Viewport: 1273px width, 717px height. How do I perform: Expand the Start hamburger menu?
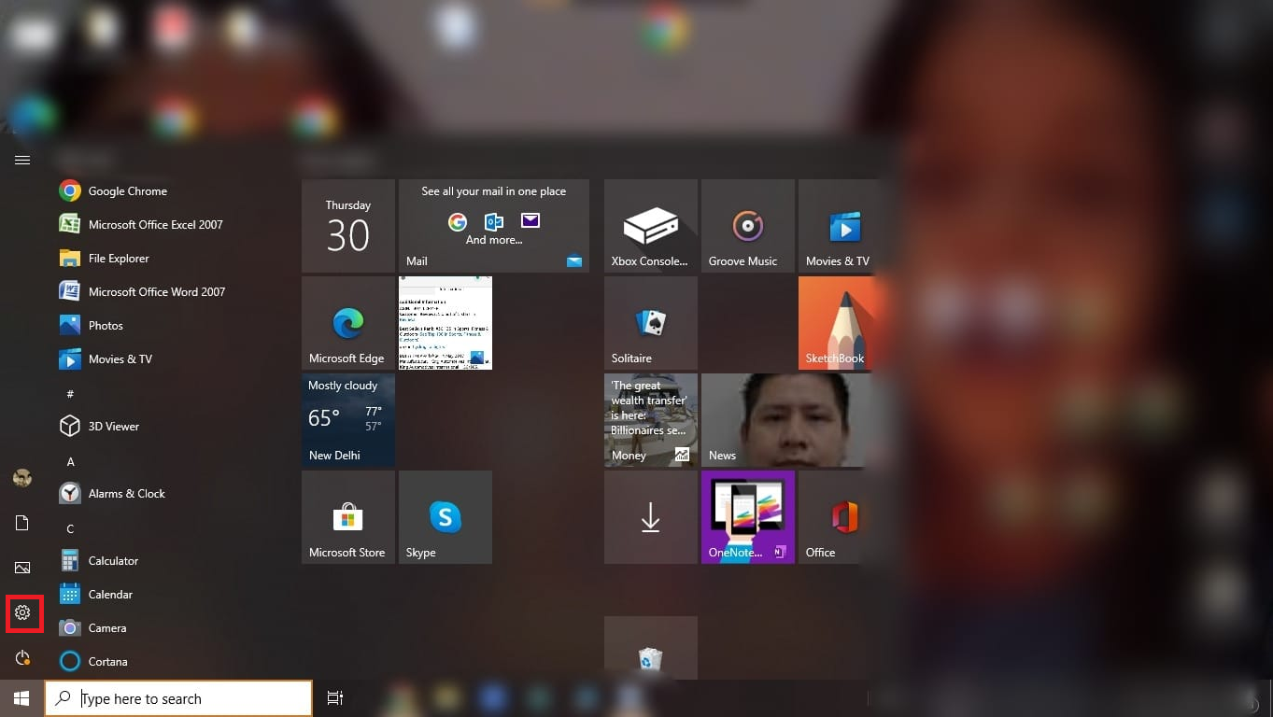click(x=22, y=161)
